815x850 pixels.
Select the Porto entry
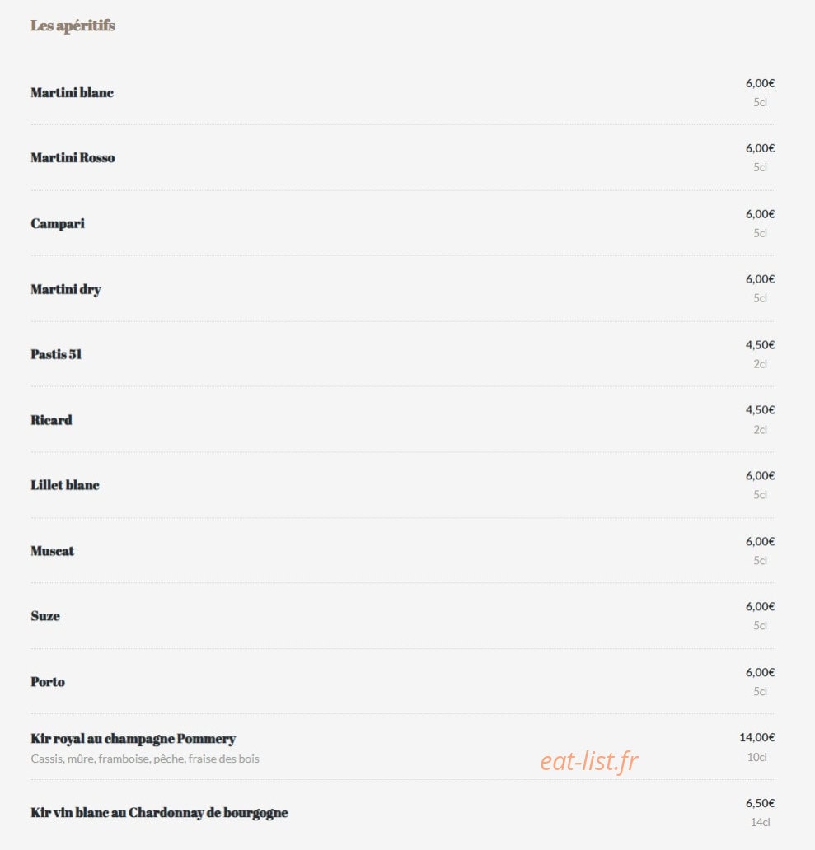point(48,682)
